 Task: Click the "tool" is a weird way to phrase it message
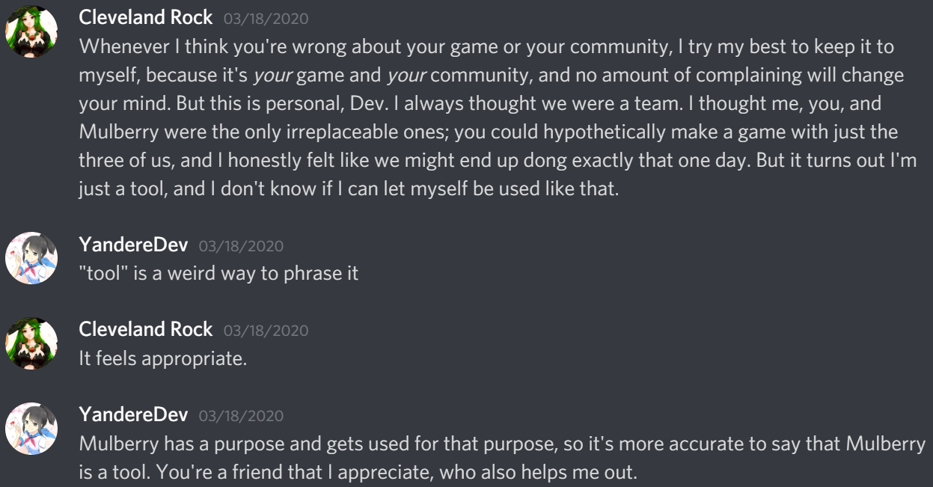[x=219, y=273]
